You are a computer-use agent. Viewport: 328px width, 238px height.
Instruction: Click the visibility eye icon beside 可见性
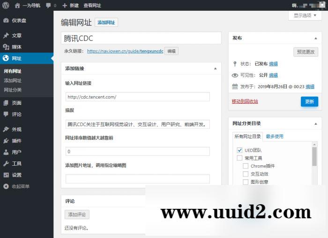click(x=235, y=75)
